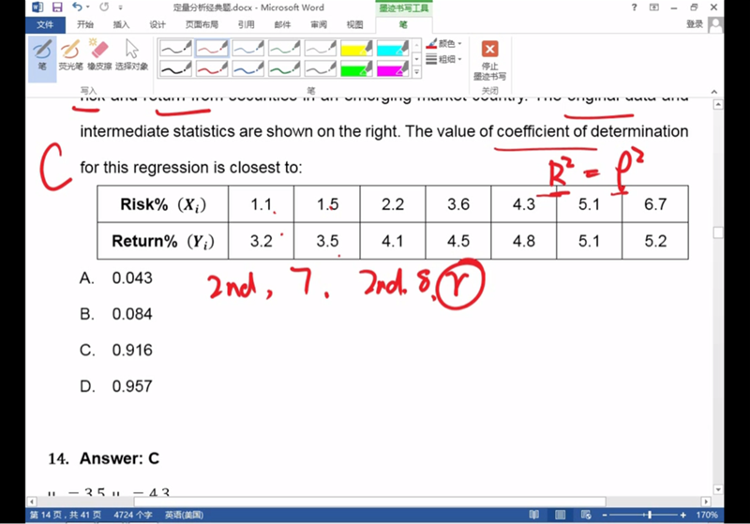This screenshot has height=524, width=750.
Task: Click Stop Inking button
Action: [x=489, y=60]
